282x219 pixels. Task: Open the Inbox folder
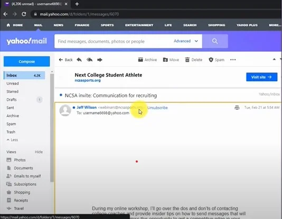(24, 75)
